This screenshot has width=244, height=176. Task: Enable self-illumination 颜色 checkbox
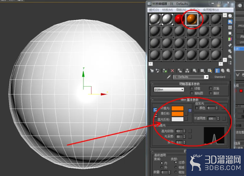coord(197,108)
